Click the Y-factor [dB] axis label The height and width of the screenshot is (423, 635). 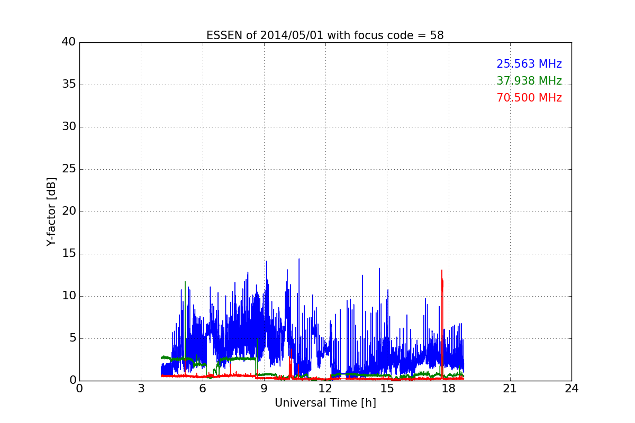51,212
